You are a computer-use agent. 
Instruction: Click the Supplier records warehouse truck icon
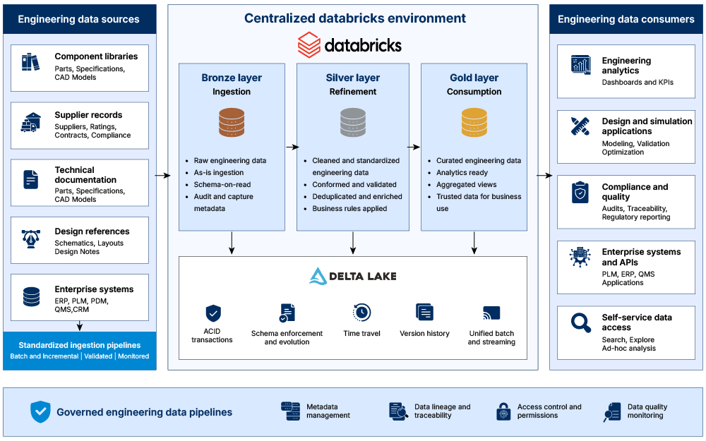pos(30,122)
